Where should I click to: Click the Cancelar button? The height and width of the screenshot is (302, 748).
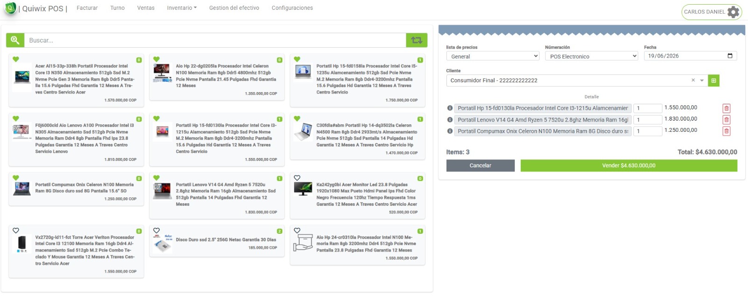coord(481,165)
